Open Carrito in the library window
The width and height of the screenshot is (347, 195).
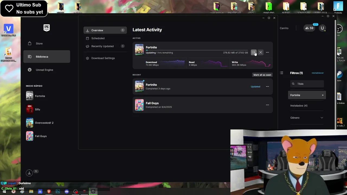pos(284,28)
